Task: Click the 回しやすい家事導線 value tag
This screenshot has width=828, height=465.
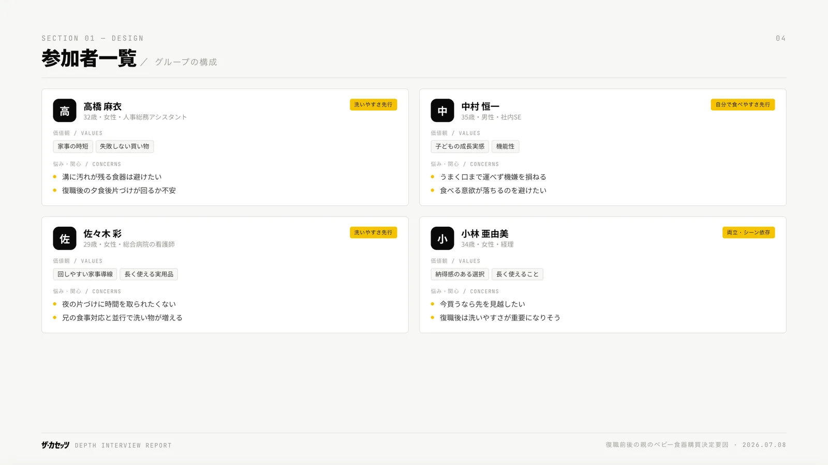Action: 85,274
